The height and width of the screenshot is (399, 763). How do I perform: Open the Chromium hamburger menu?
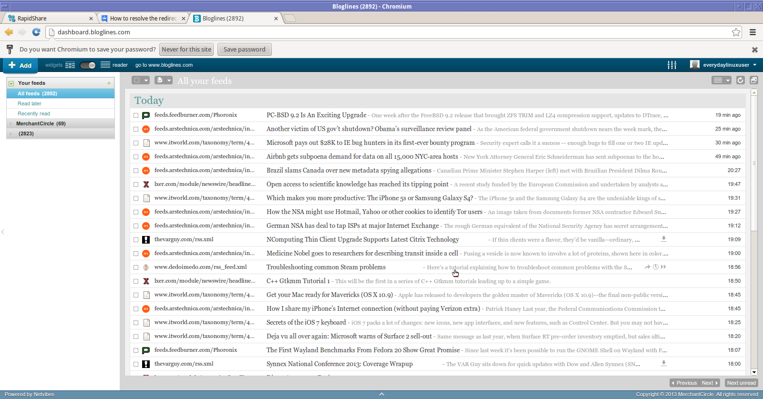753,32
